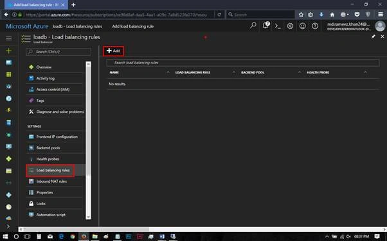
Task: Click the browser Search box
Action: (x=260, y=15)
